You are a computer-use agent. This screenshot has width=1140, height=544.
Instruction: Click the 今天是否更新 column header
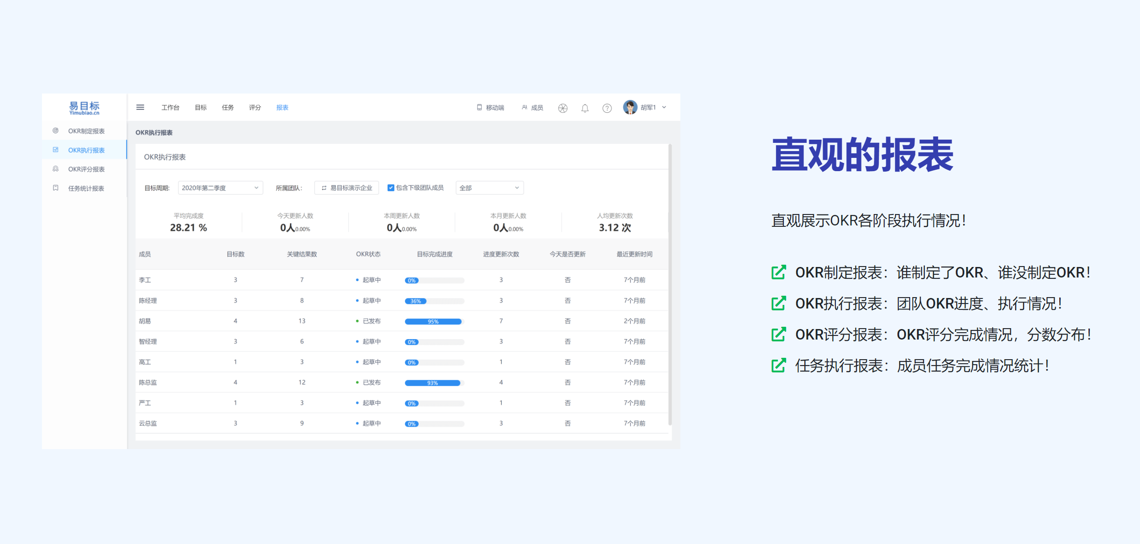[x=568, y=254]
